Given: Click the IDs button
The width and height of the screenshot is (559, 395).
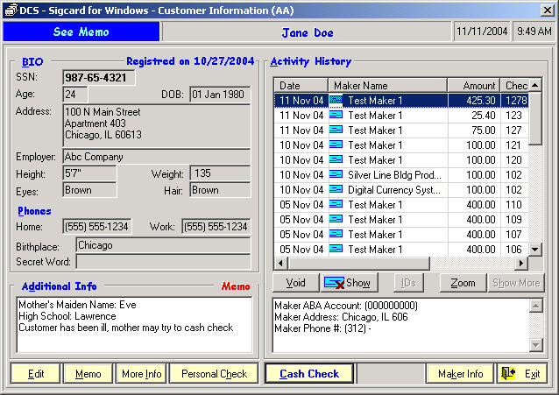Looking at the screenshot, I should [x=409, y=283].
